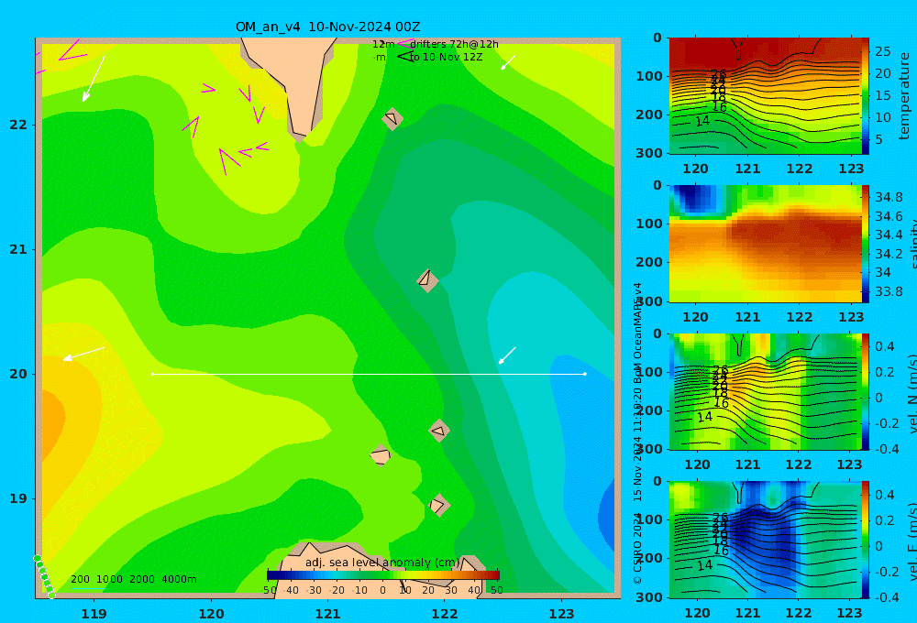Click the temperature color scale bar

[866, 96]
